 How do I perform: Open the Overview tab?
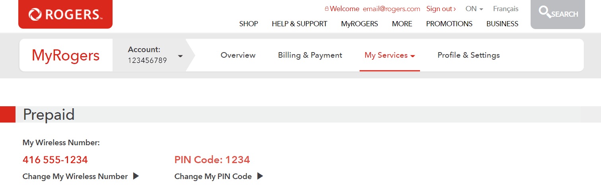pos(238,55)
